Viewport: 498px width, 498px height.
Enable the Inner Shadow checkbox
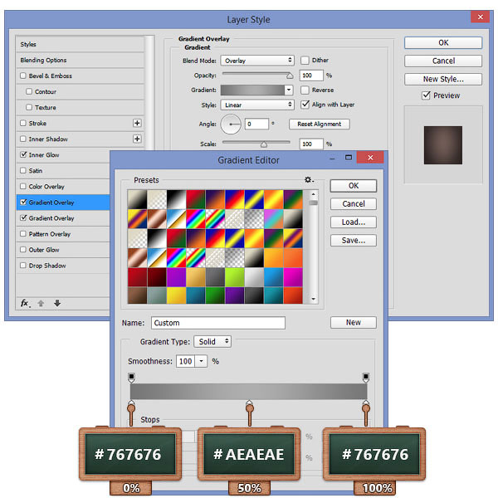[23, 139]
